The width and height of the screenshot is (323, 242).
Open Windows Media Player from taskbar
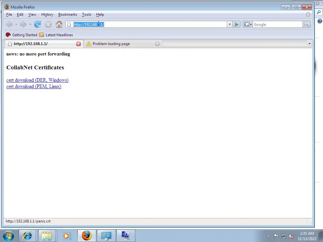click(66, 236)
